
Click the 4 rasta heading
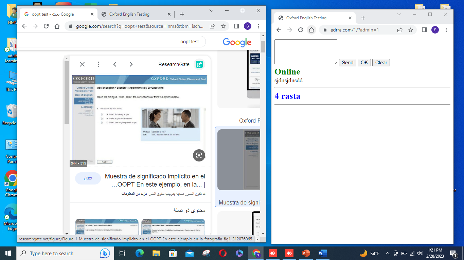(287, 96)
